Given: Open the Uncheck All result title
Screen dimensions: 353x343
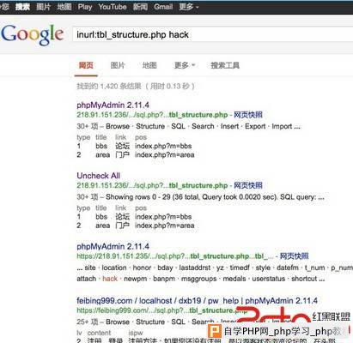Looking at the screenshot, I should click(98, 176).
